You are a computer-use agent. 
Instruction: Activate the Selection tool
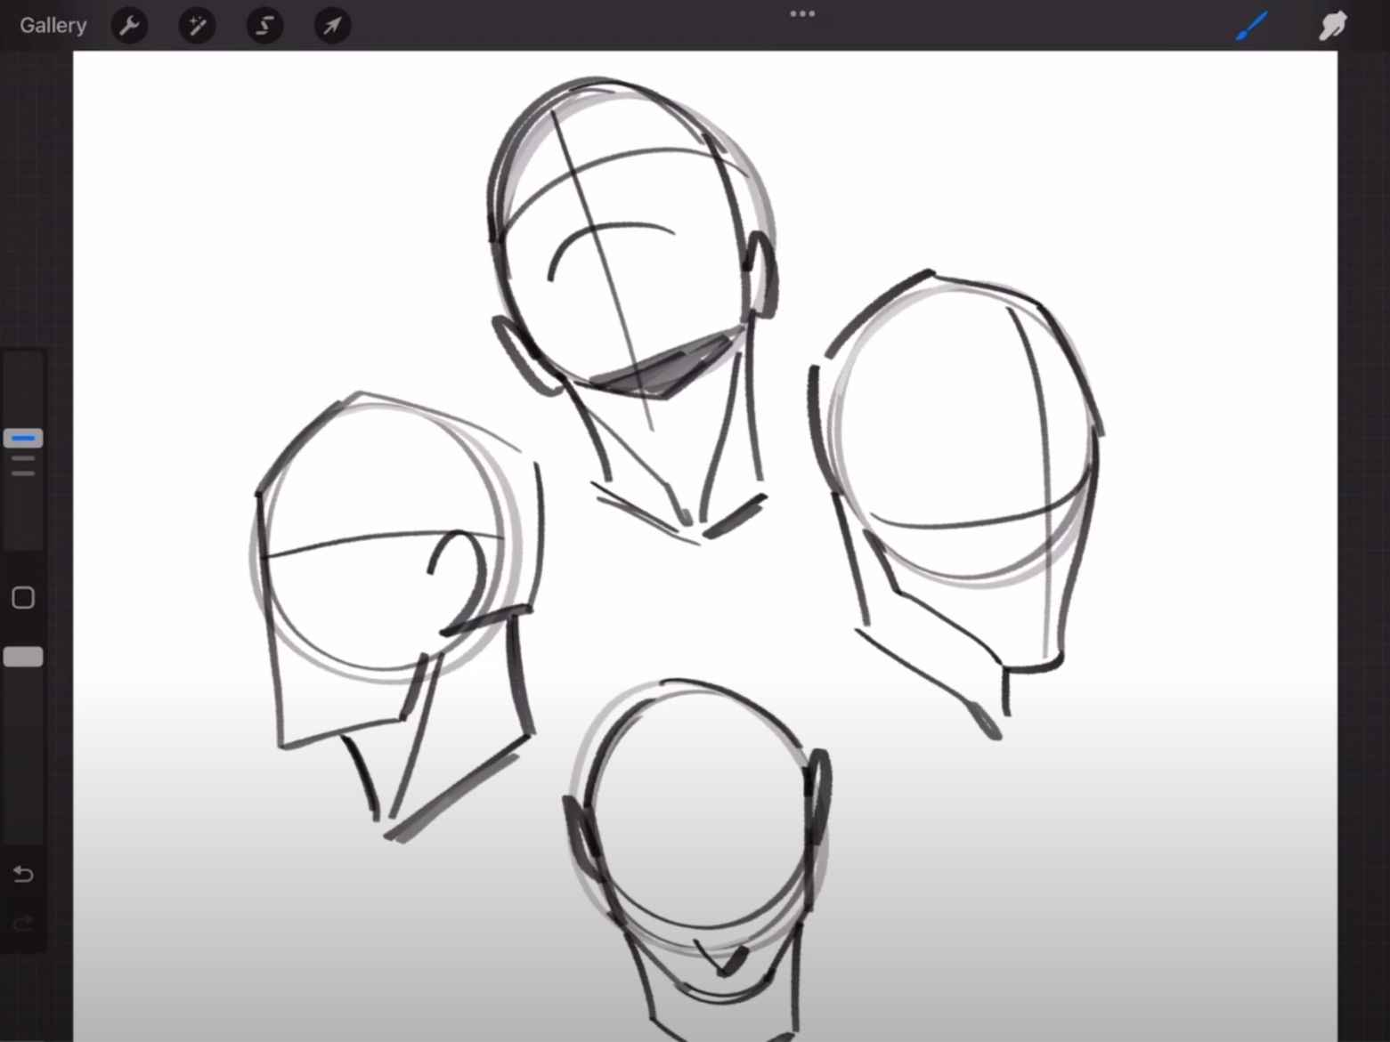(x=264, y=25)
